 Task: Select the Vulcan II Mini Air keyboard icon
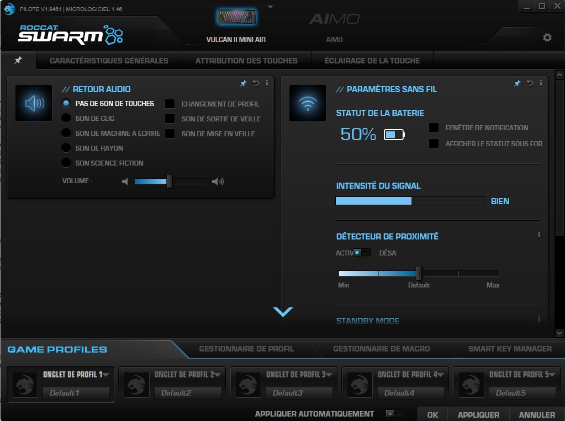[x=237, y=17]
